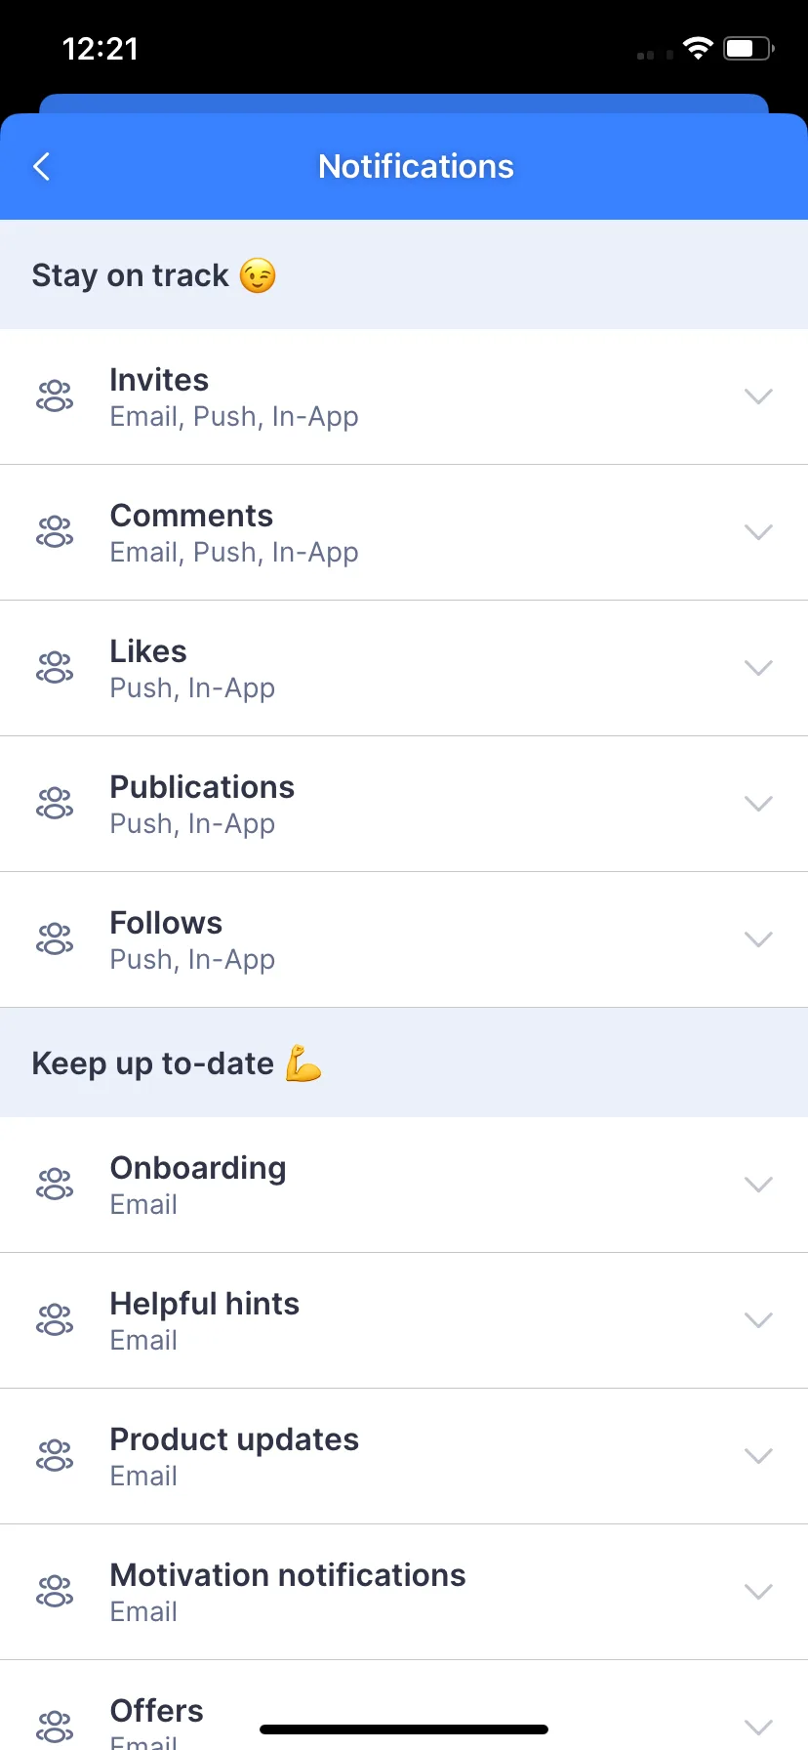Tap the people icon beside Invites
This screenshot has width=808, height=1750.
point(55,396)
